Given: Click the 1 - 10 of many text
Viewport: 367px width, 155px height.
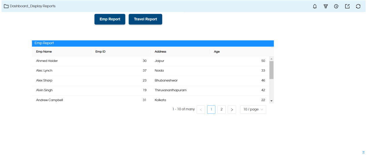Looking at the screenshot, I should coord(184,109).
